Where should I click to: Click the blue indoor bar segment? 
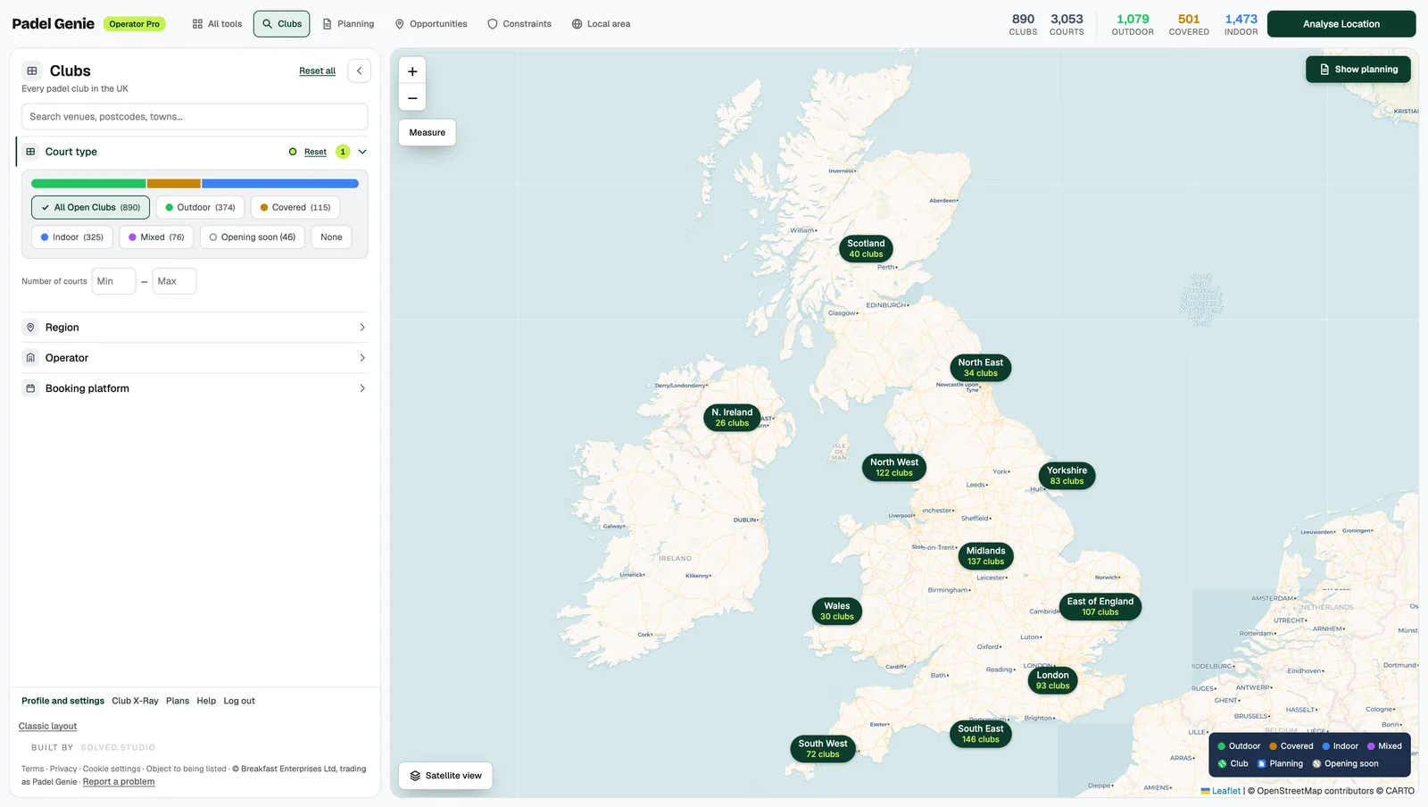tap(280, 184)
